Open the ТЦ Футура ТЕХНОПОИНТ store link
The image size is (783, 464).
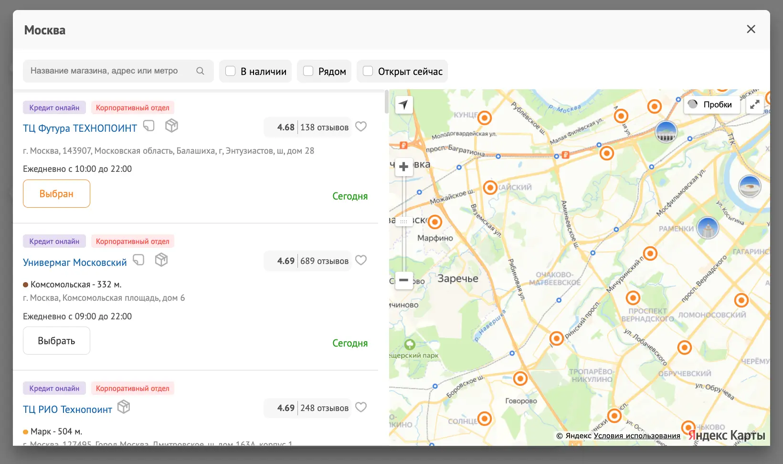tap(80, 128)
